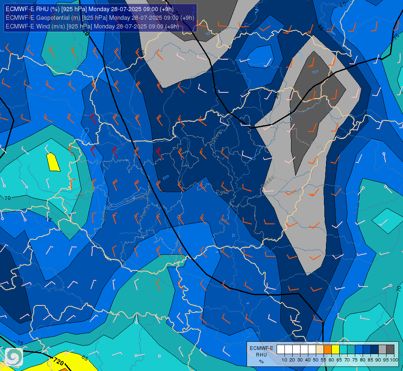
Task: Click the Heves county label on map
Action: 215,138
